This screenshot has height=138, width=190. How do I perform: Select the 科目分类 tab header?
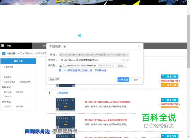pyautogui.click(x=18, y=61)
